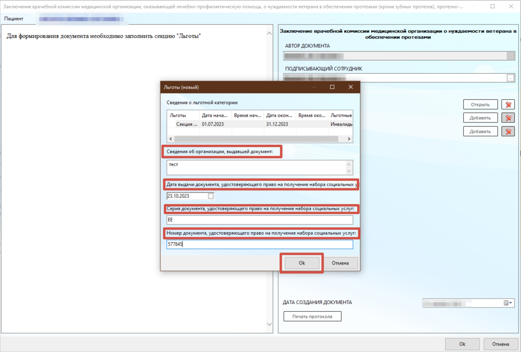Click the 31.12.2023 end date cell
Image resolution: width=521 pixels, height=352 pixels.
(280, 124)
